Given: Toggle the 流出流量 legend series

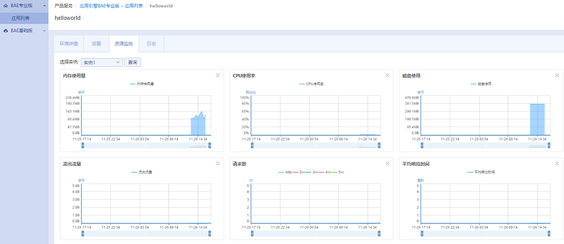Looking at the screenshot, I should point(142,172).
